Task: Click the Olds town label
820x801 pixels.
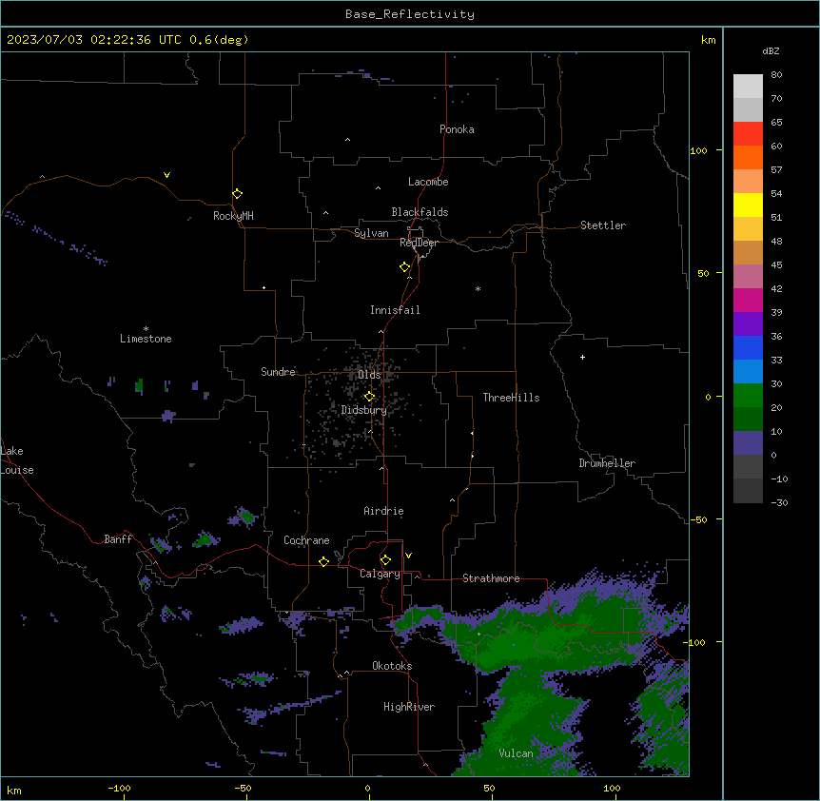Action: tap(369, 375)
